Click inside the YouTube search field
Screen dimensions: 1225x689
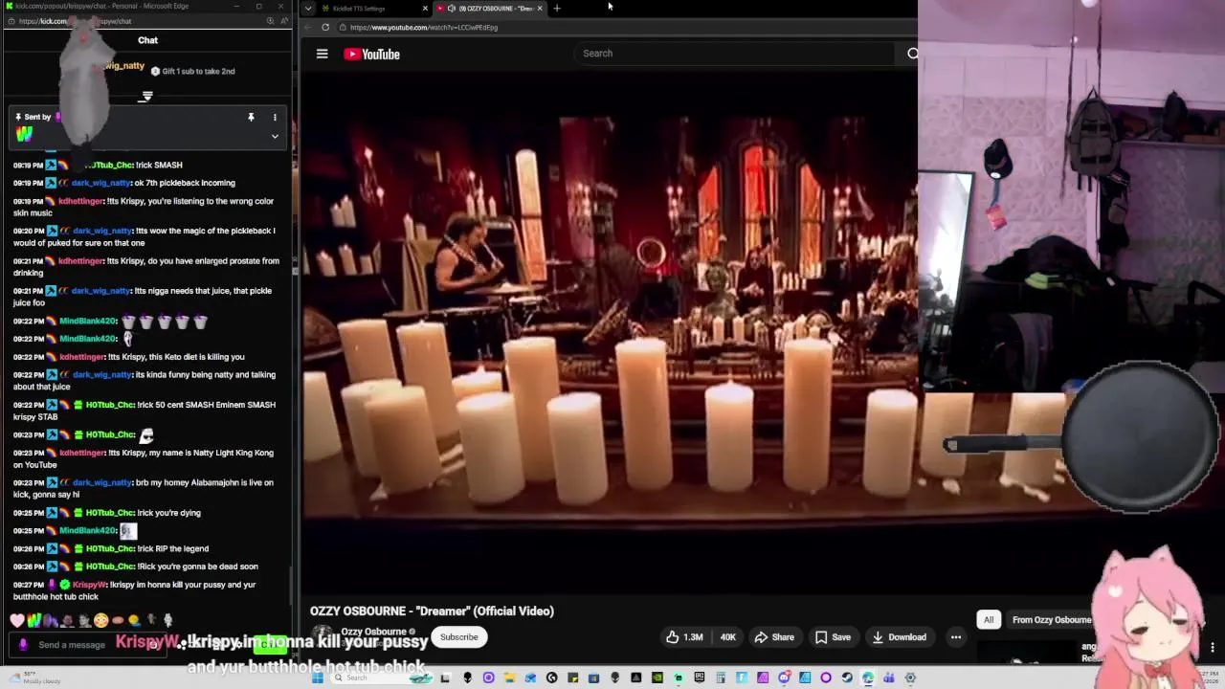(x=735, y=54)
